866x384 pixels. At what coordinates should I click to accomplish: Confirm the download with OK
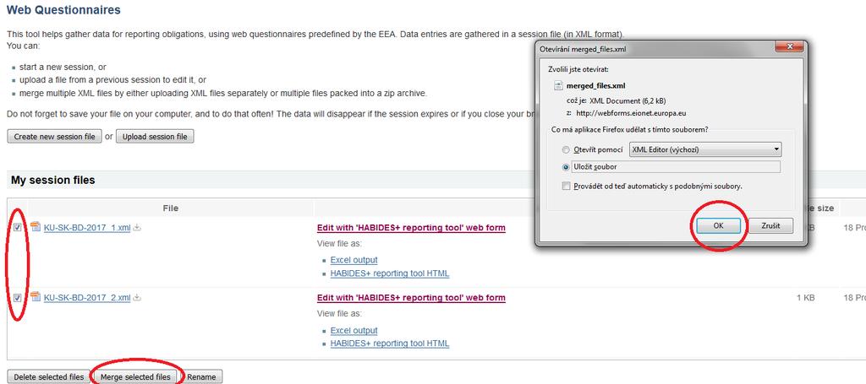[x=718, y=226]
